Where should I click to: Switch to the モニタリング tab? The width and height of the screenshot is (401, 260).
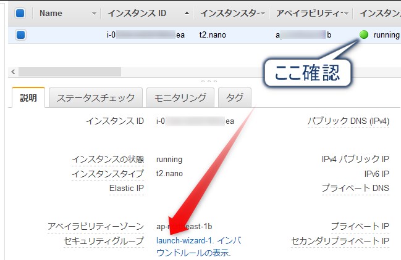click(180, 97)
